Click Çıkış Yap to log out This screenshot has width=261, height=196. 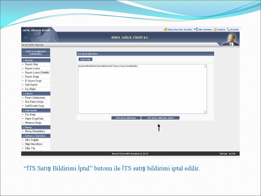30,148
